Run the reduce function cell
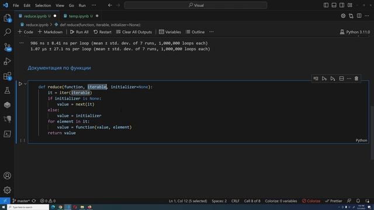374x210 pixels. tap(20, 84)
